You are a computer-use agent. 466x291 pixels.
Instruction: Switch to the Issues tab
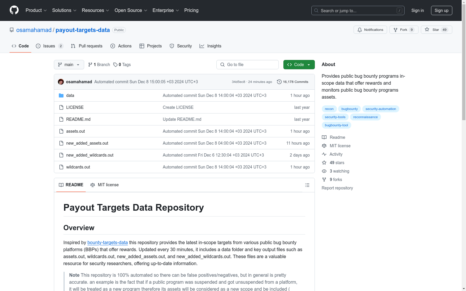(x=50, y=46)
